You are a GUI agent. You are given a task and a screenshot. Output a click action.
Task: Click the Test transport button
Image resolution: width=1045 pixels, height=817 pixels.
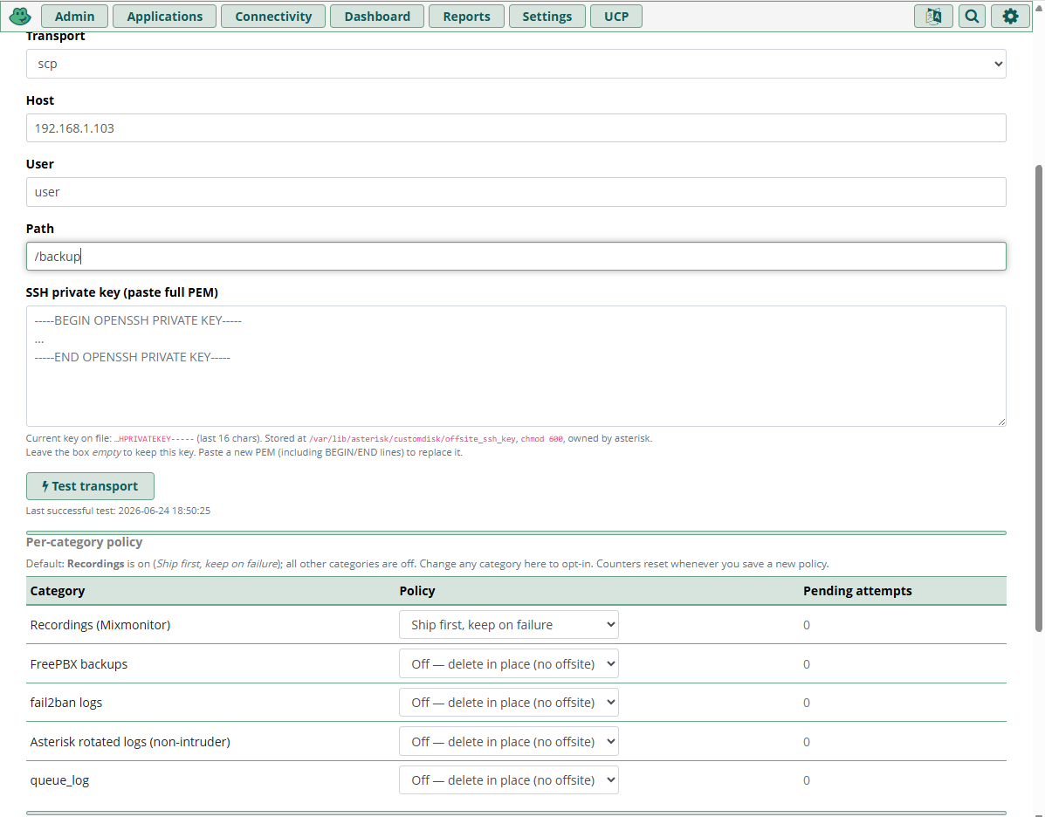(x=90, y=486)
